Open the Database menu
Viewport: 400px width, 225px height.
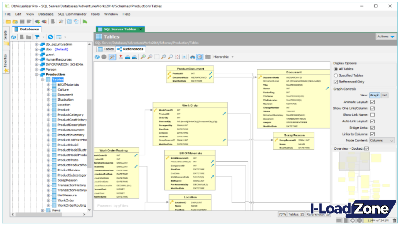pyautogui.click(x=46, y=14)
